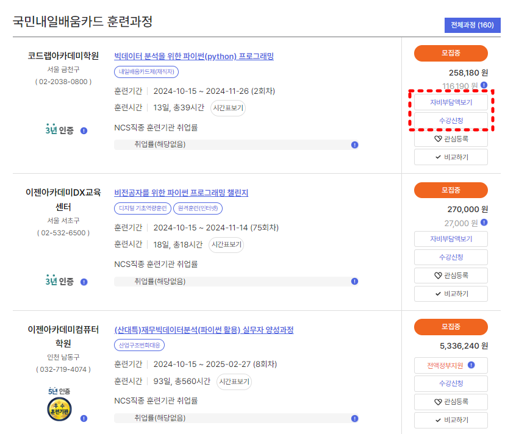Click 전체과정 (160) button
The image size is (505, 434).
pyautogui.click(x=472, y=25)
